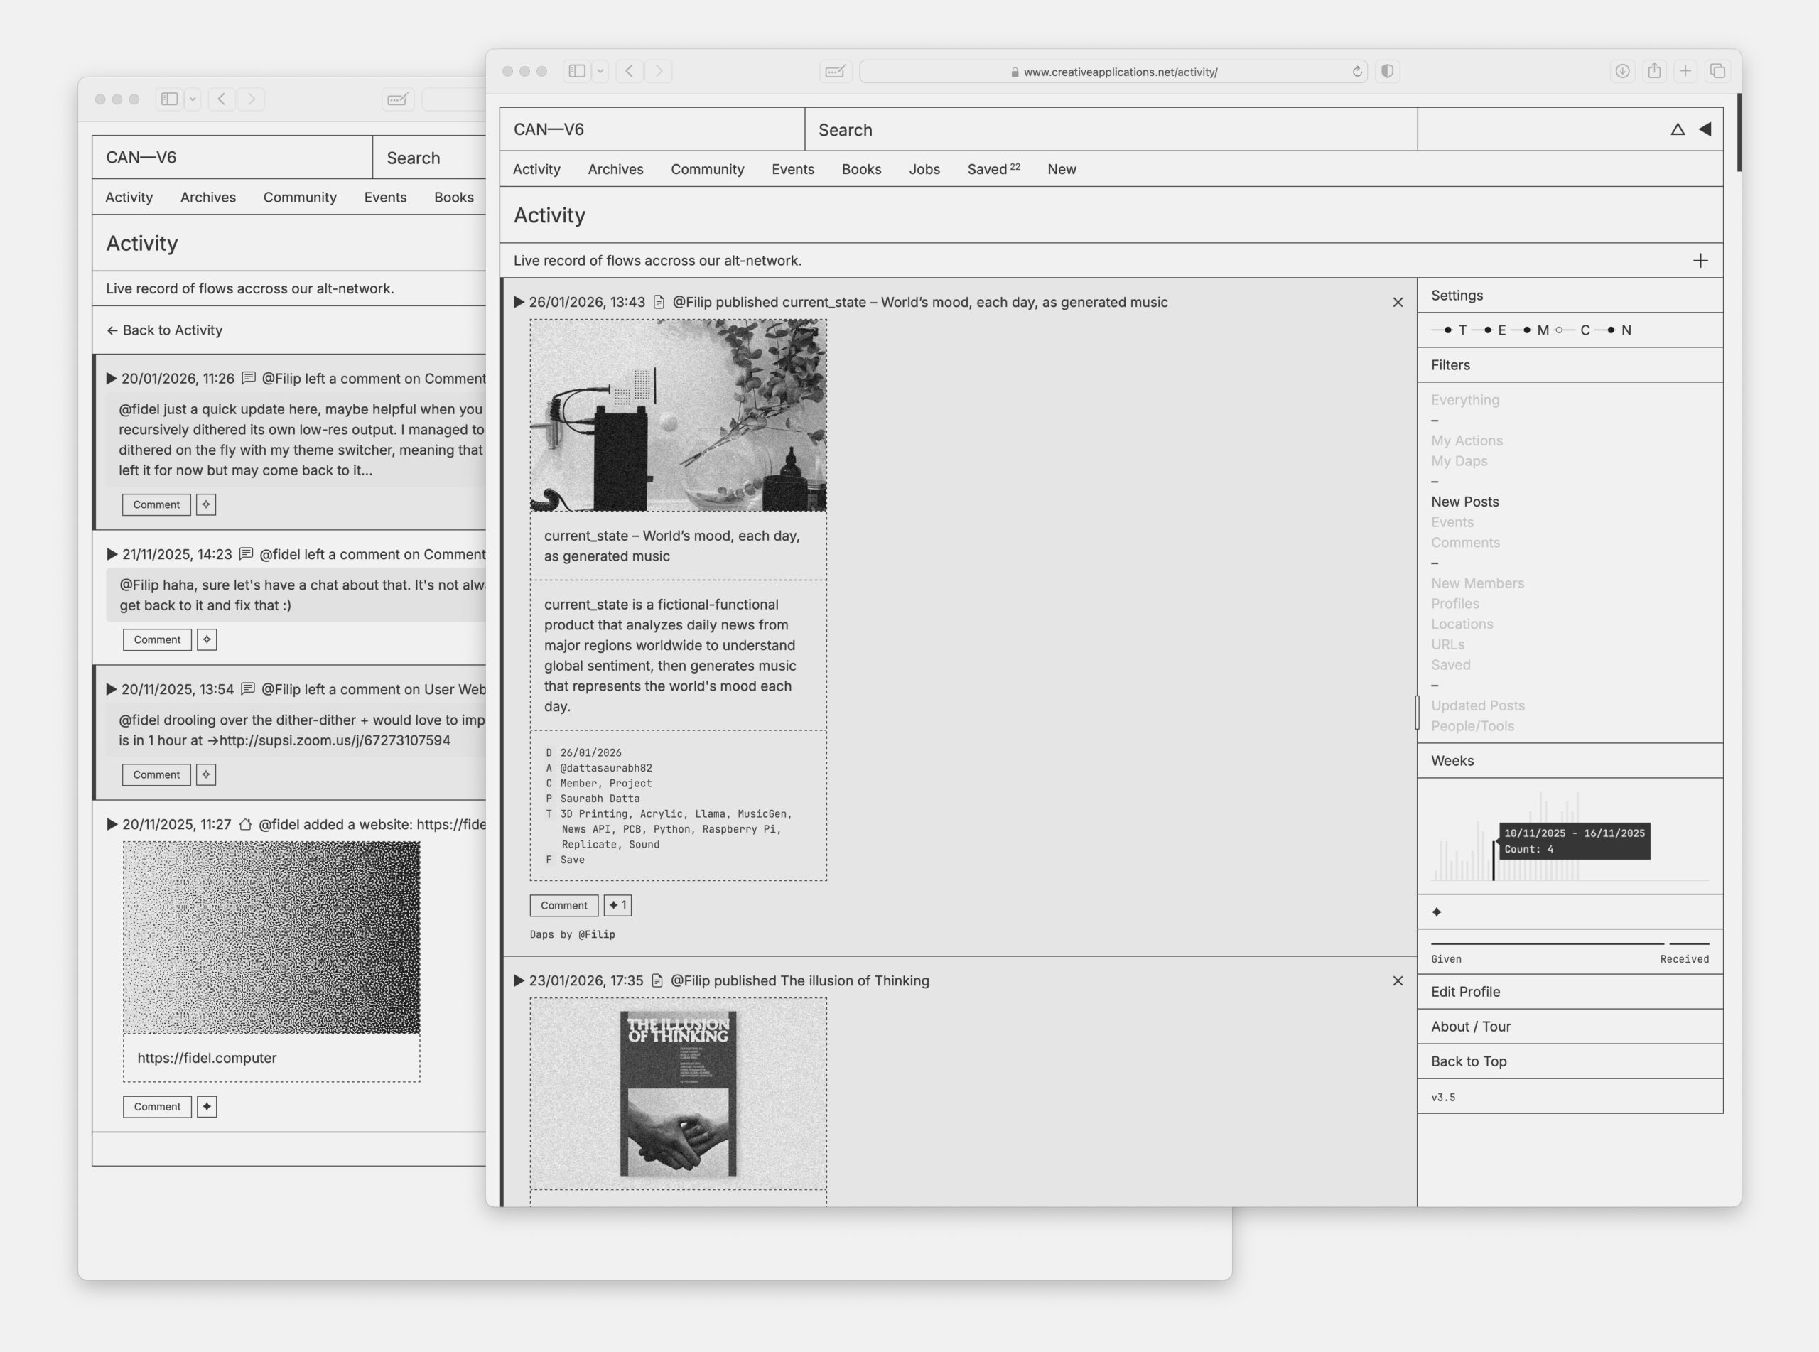Click the Search field in the front window
Viewport: 1819px width, 1352px height.
point(1111,129)
